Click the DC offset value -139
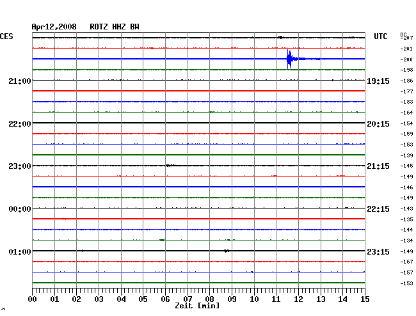Image resolution: width=416 pixels, height=316 pixels. [x=406, y=155]
